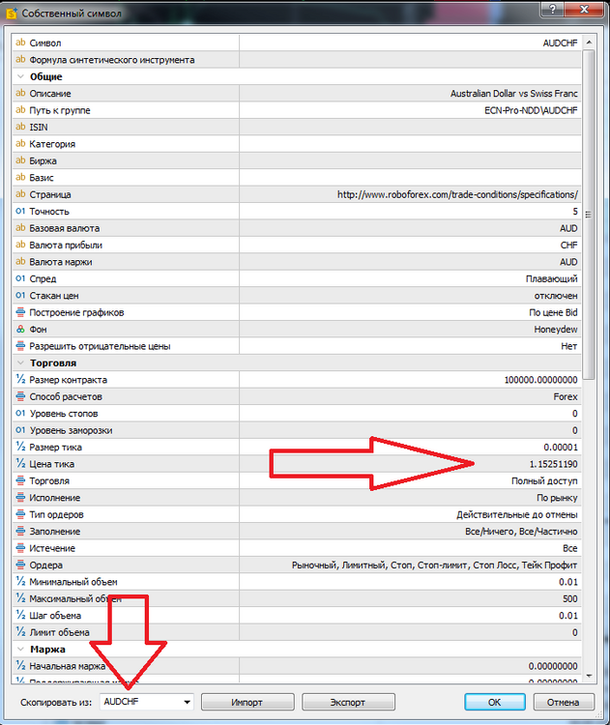This screenshot has height=725, width=610.
Task: Click the Лимит объема row label
Action: [59, 632]
